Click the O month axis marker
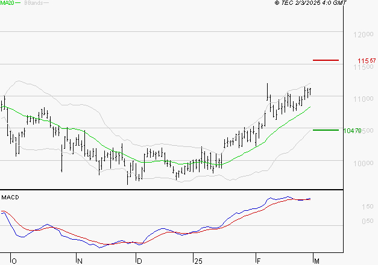This screenshot has height=265, width=378. pyautogui.click(x=14, y=261)
